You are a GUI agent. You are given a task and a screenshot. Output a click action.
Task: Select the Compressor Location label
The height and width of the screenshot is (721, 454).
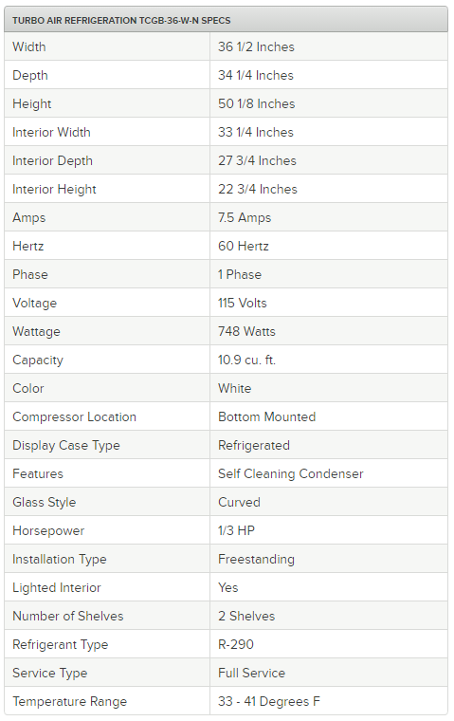point(75,417)
